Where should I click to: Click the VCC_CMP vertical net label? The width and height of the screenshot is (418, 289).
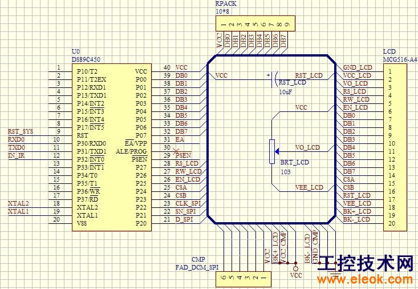click(283, 247)
